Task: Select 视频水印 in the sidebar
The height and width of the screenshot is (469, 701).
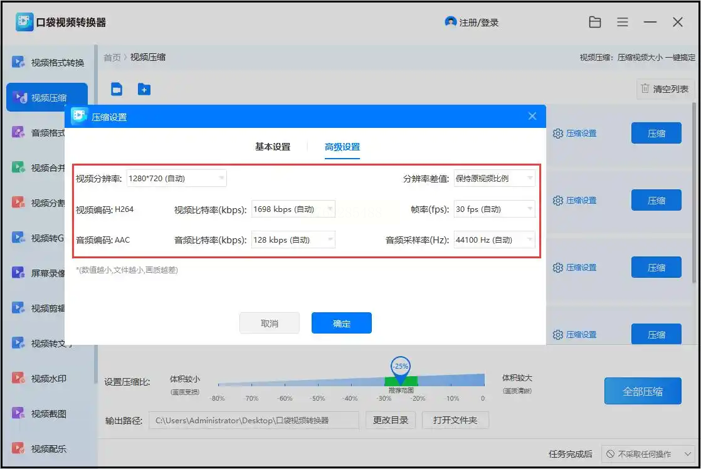Action: (x=48, y=379)
